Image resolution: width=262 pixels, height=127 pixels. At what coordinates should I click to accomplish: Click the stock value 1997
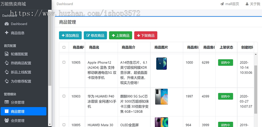coord(189,96)
